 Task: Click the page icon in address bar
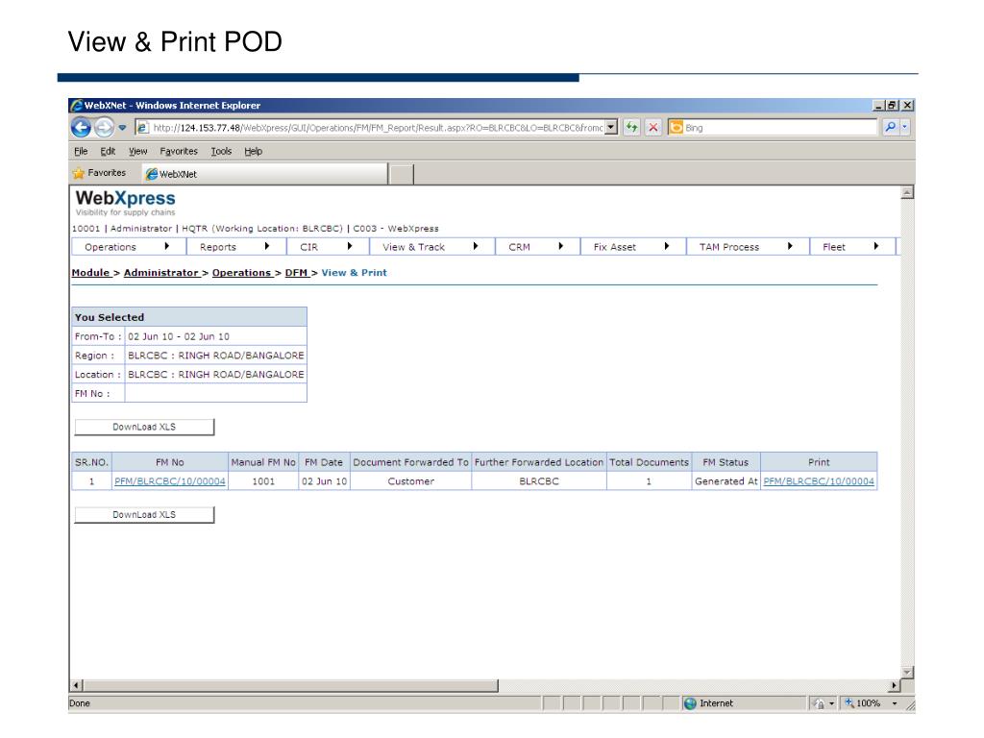coord(142,128)
